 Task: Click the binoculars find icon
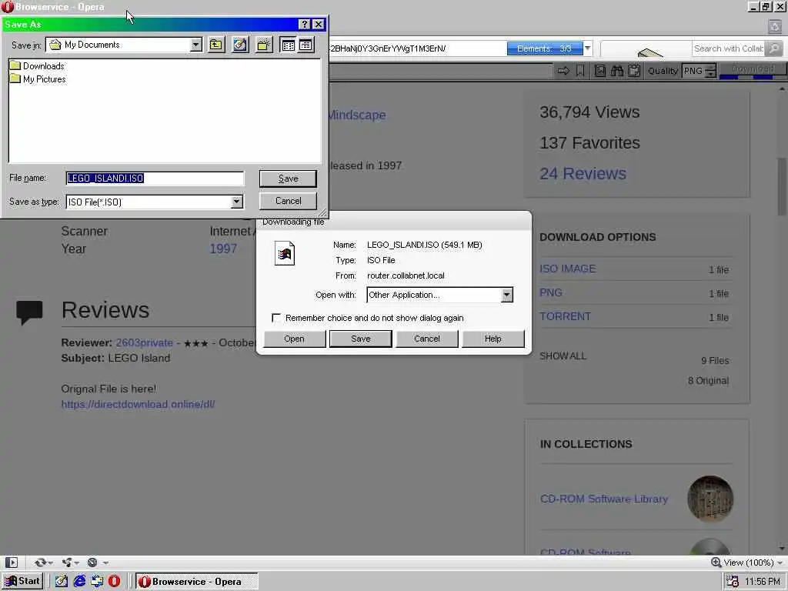coord(617,71)
